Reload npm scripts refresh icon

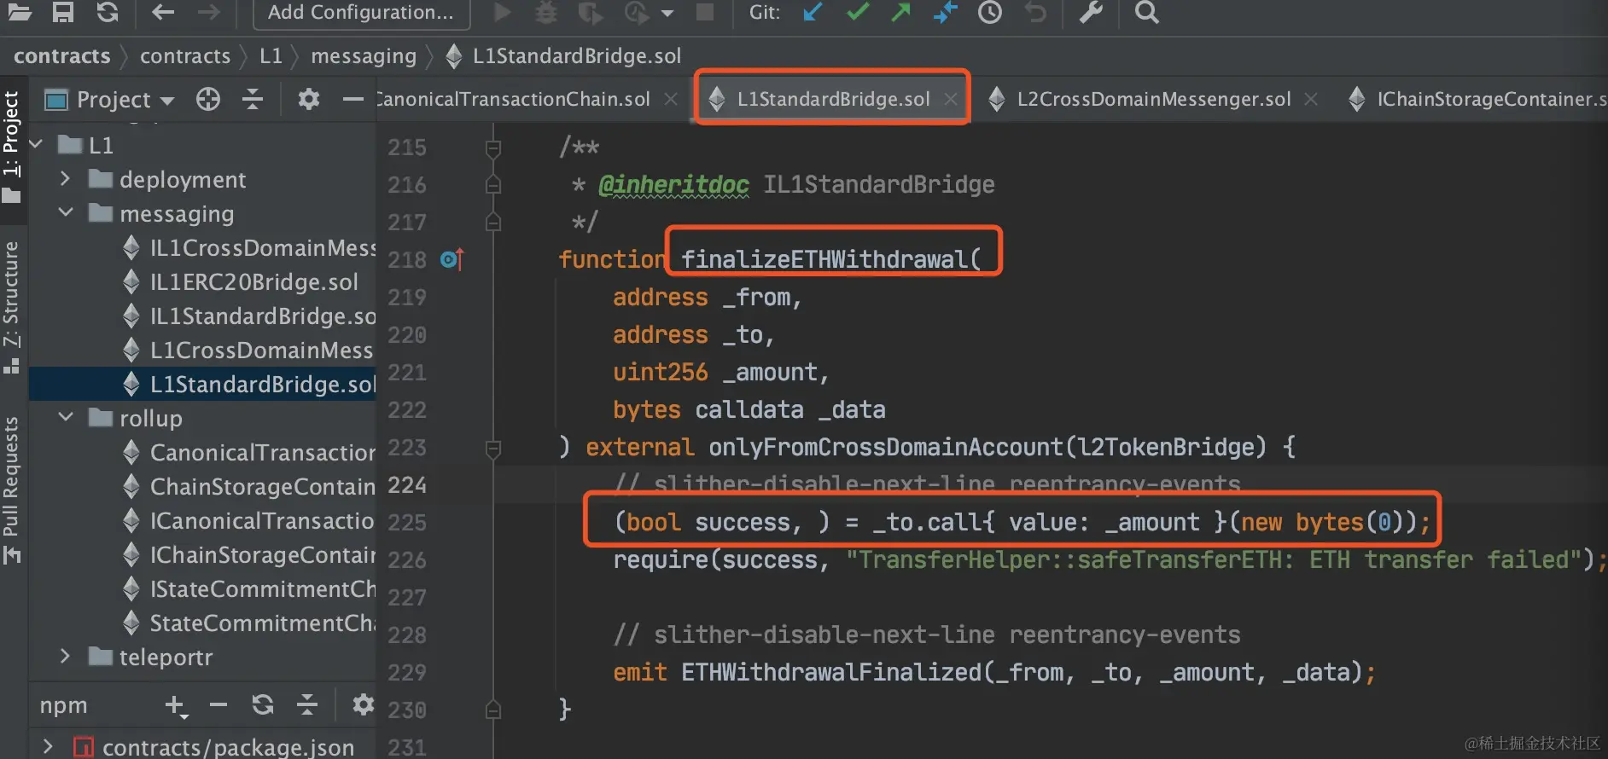263,705
